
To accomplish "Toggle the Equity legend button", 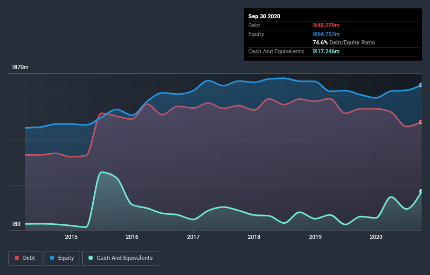I will [x=62, y=258].
